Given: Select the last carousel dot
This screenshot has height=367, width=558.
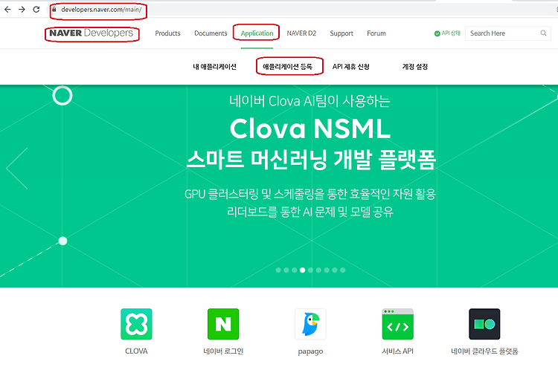Looking at the screenshot, I should (x=343, y=270).
